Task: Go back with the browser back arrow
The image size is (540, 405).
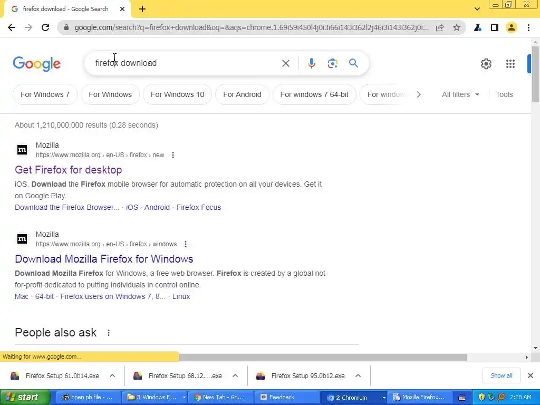Action: click(12, 27)
